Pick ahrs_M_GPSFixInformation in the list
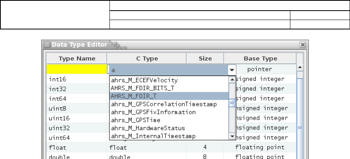This screenshot has height=159, width=350. pos(169,112)
